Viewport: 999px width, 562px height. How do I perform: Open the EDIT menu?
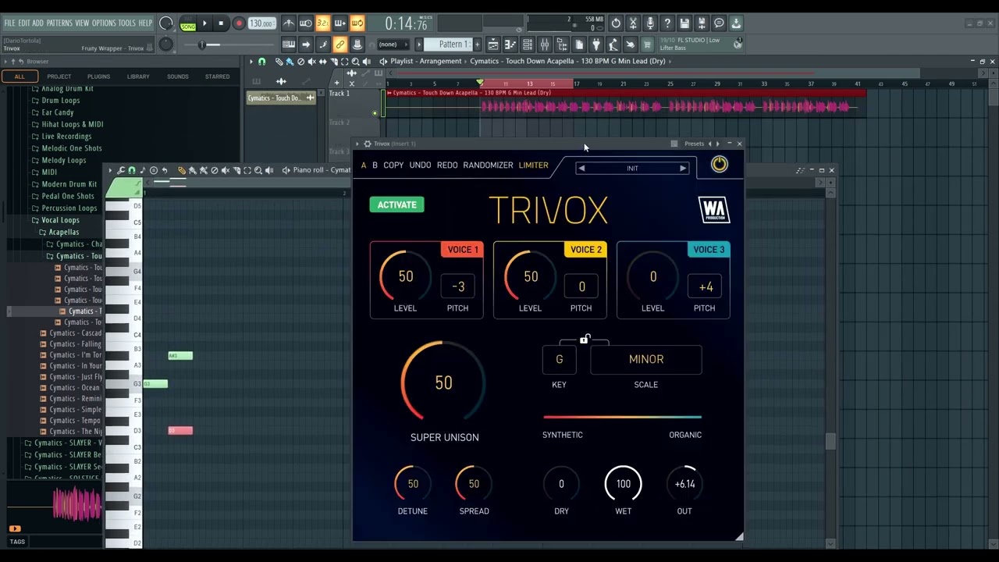coord(24,23)
